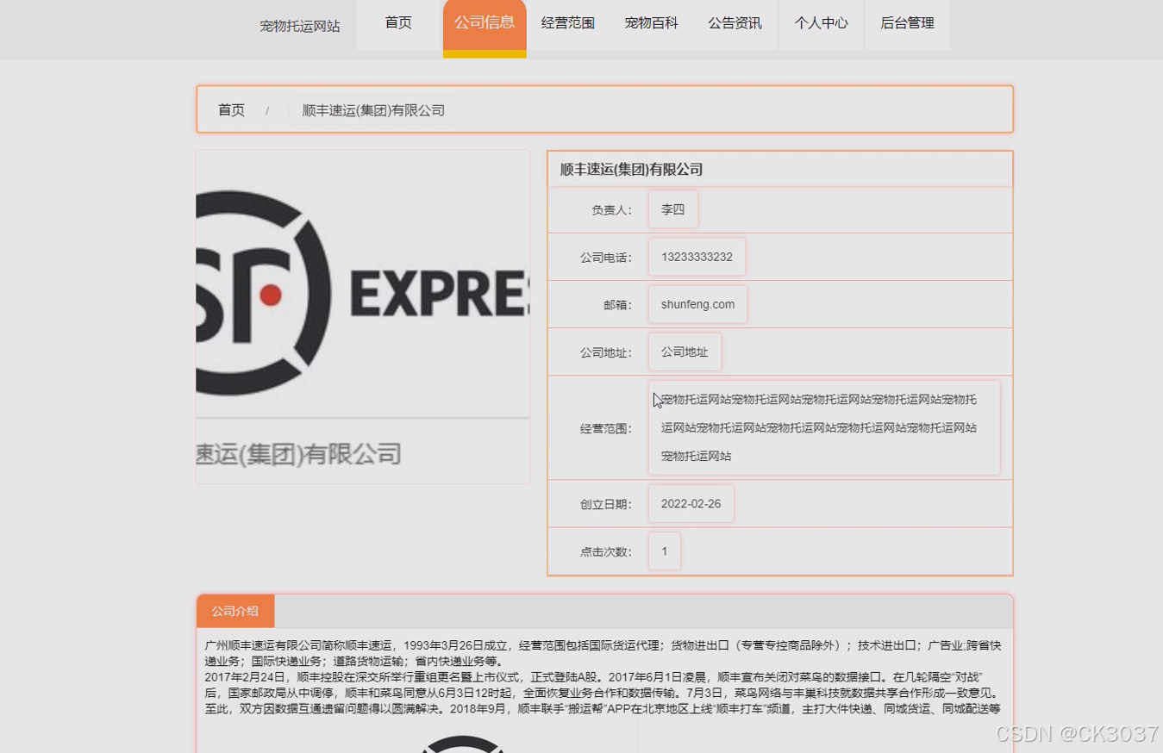Click the company caption under the logo

(299, 454)
